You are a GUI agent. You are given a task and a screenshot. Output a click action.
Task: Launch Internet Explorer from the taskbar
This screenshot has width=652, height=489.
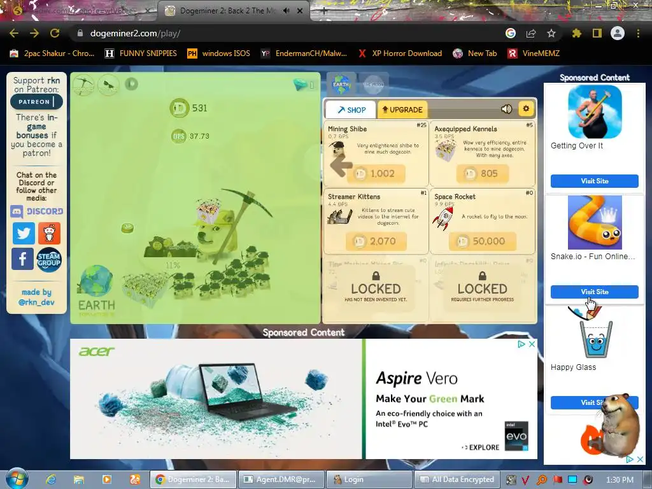click(51, 479)
